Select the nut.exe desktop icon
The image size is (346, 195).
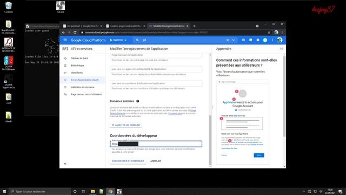pyautogui.click(x=60, y=7)
